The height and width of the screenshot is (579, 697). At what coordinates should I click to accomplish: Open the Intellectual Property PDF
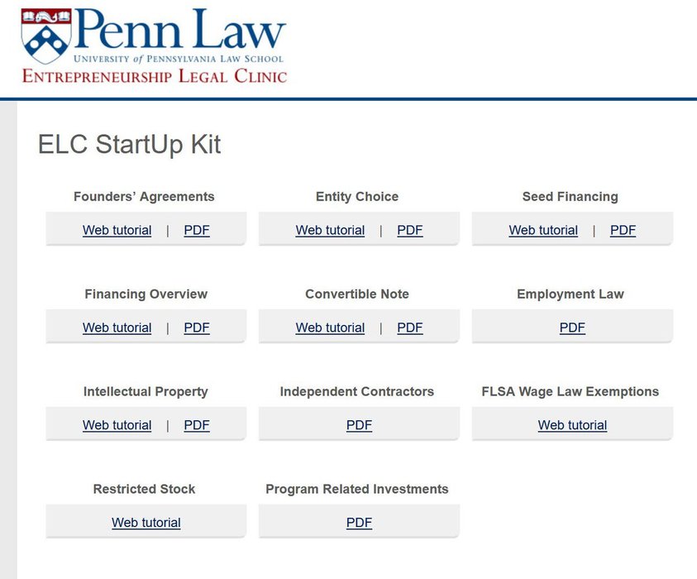point(197,425)
